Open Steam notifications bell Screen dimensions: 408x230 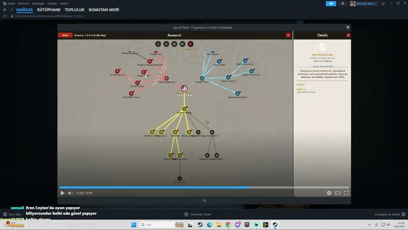[x=343, y=4]
